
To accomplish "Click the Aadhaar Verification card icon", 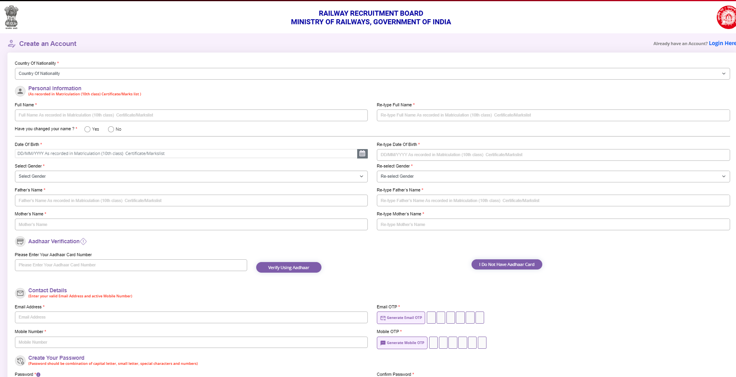I will click(20, 242).
